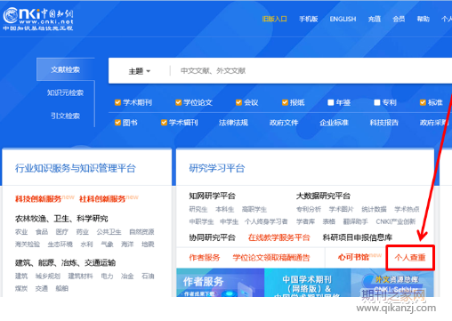Open the 气象 industry link

point(107,245)
